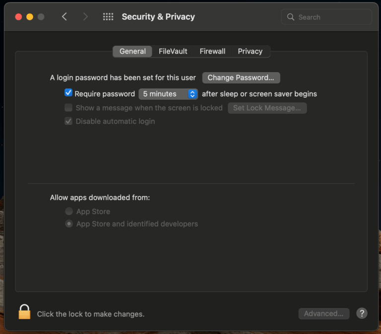Viewport: 381px width, 334px height.
Task: Open help with the question mark button
Action: click(362, 313)
